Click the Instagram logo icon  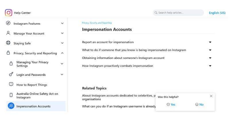[9, 13]
